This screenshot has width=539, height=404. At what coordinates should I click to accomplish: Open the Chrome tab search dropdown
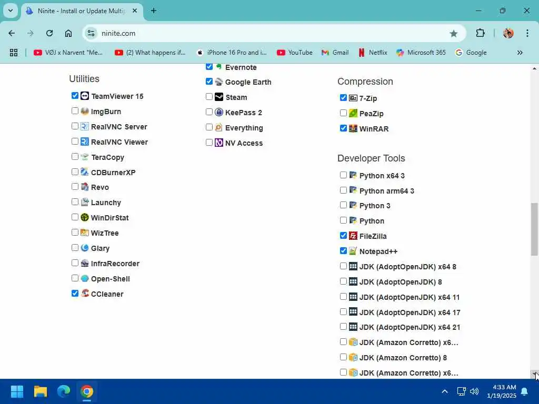[x=11, y=11]
